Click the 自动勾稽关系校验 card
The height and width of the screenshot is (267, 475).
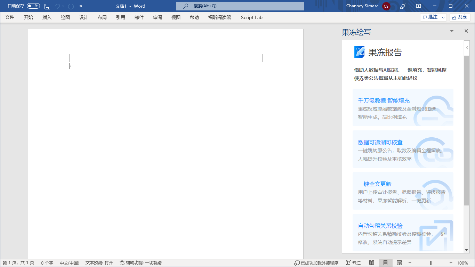403,233
